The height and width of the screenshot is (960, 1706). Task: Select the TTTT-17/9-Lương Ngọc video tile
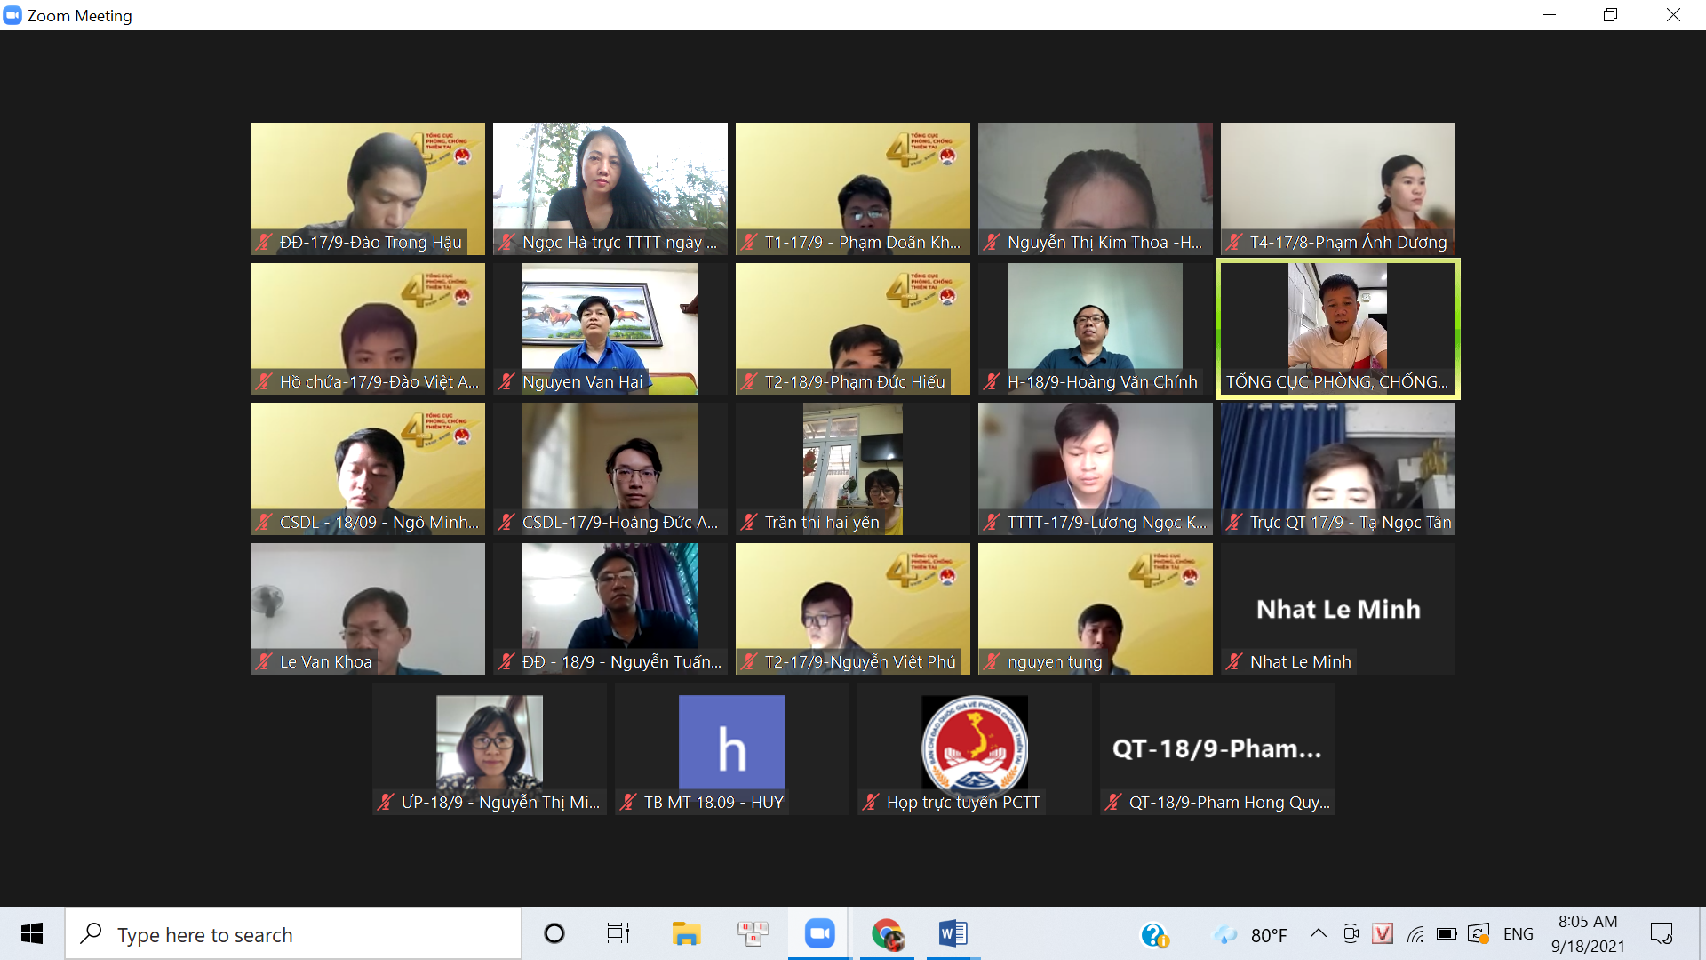(x=1096, y=469)
